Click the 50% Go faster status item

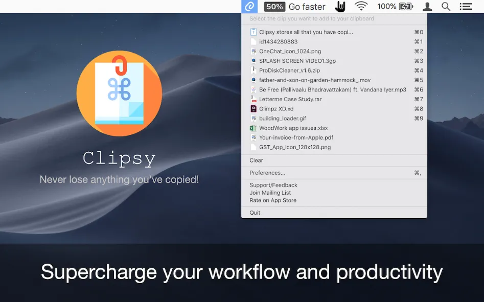(x=295, y=7)
